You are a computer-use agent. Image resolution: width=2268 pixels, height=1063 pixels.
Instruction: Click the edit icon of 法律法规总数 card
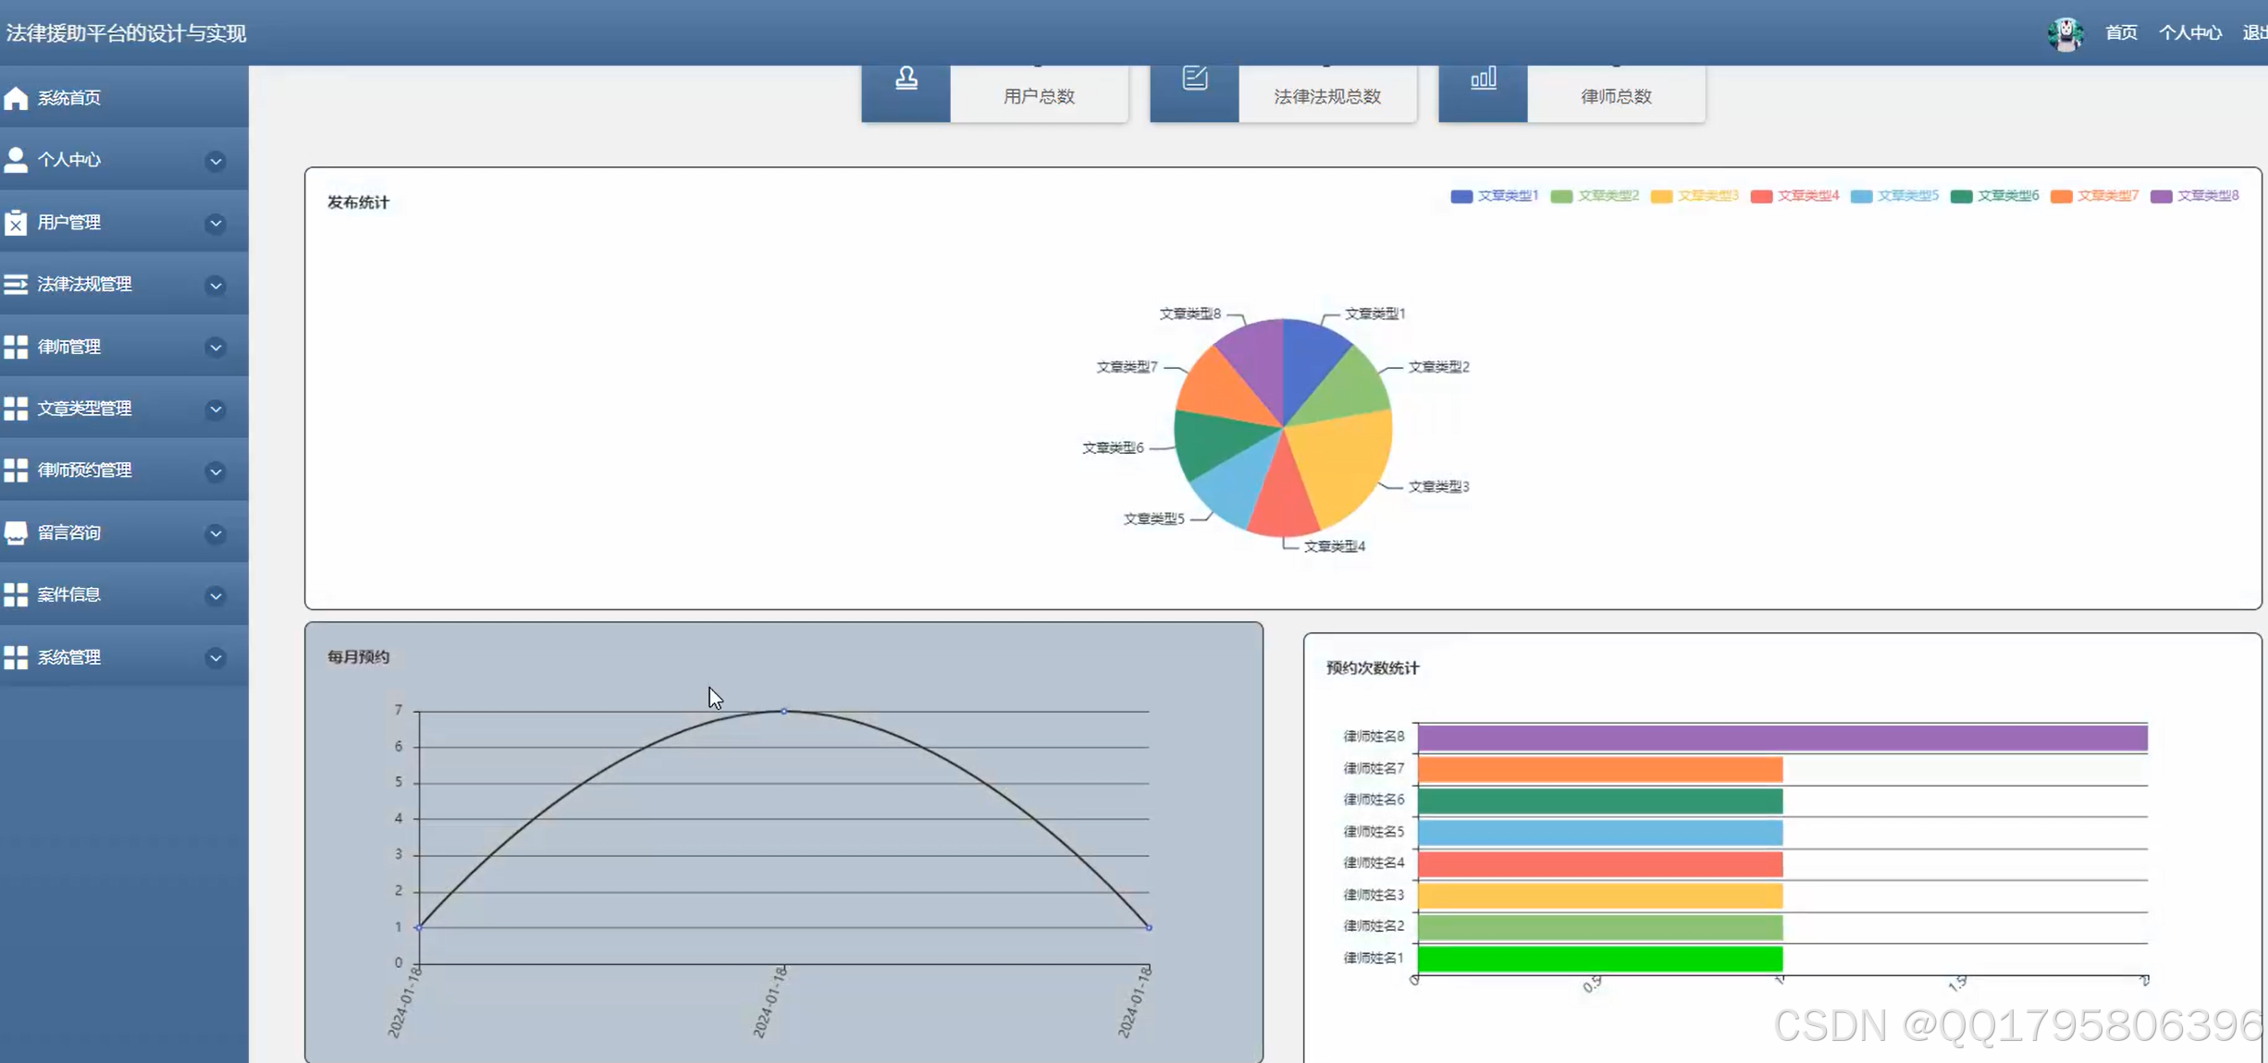pos(1194,79)
